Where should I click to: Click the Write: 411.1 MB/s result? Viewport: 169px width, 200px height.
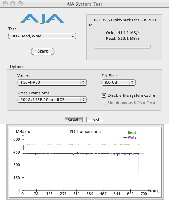[123, 33]
